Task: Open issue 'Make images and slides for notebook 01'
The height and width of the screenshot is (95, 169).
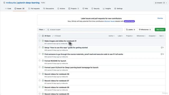Action: click(60, 41)
